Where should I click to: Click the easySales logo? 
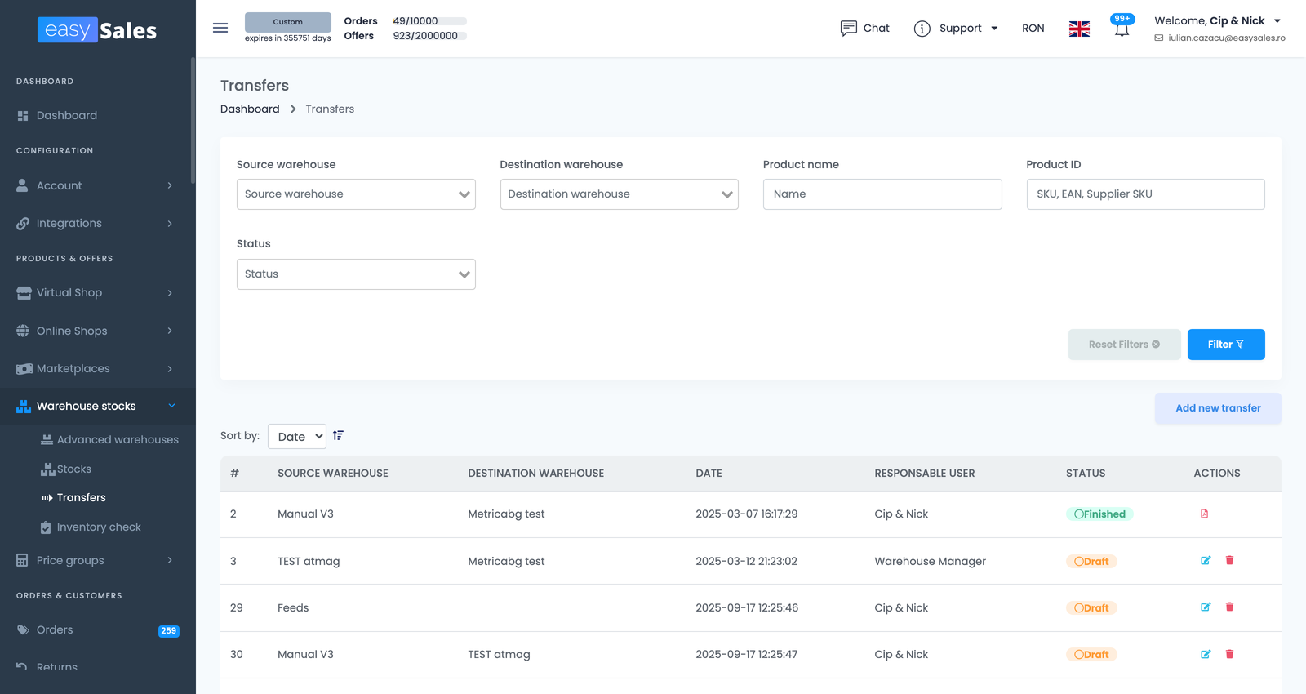coord(97,30)
